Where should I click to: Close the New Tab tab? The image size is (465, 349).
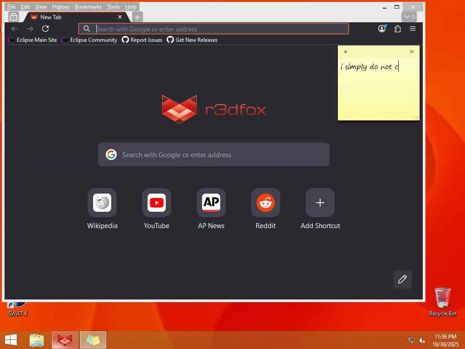pyautogui.click(x=120, y=17)
